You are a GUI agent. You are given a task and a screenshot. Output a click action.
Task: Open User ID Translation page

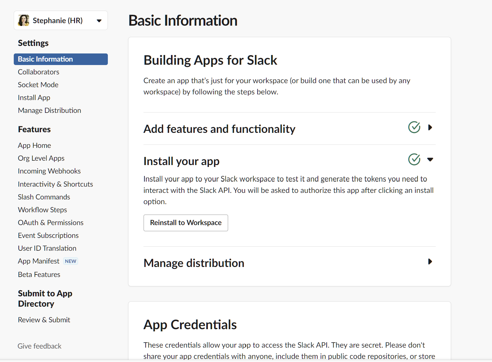47,248
